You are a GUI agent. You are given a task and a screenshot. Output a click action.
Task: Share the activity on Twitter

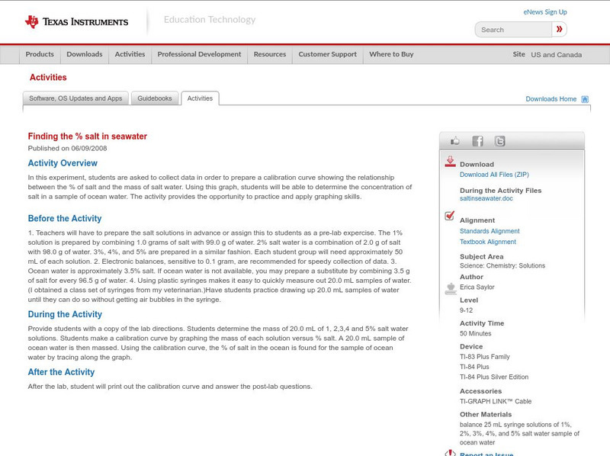click(500, 141)
